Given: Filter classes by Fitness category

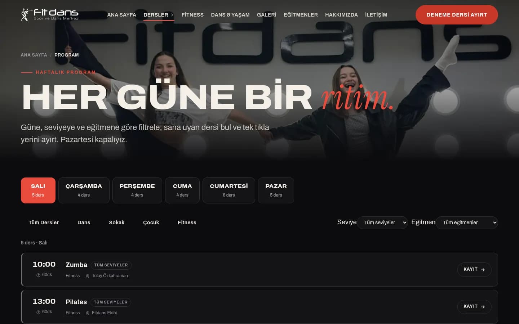Looking at the screenshot, I should (x=187, y=222).
